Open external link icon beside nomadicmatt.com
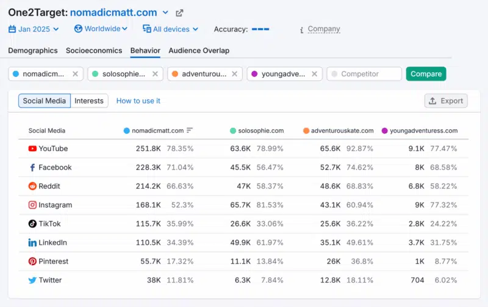Viewport: 488px width, 307px height. point(179,13)
